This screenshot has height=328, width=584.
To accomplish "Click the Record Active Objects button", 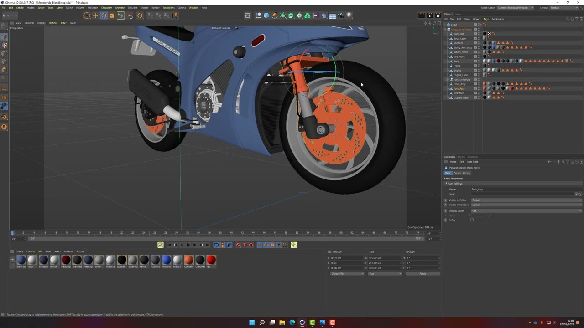I will pos(238,245).
